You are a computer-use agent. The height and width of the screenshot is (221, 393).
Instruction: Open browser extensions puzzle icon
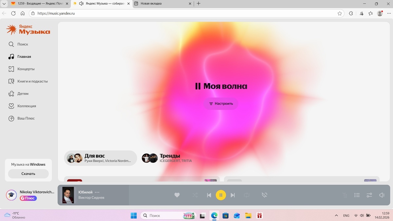[351, 13]
